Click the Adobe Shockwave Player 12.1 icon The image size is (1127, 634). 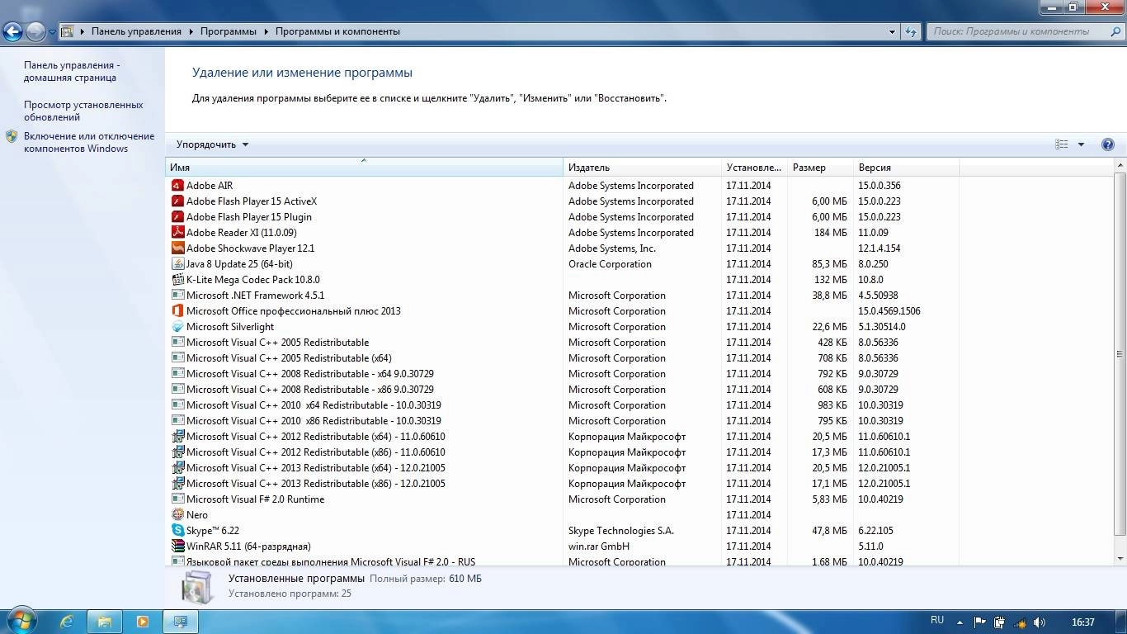tap(177, 248)
